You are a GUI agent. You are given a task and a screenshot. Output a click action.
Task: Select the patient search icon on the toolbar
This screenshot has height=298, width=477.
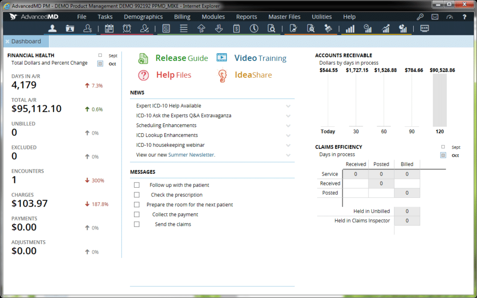coord(53,28)
